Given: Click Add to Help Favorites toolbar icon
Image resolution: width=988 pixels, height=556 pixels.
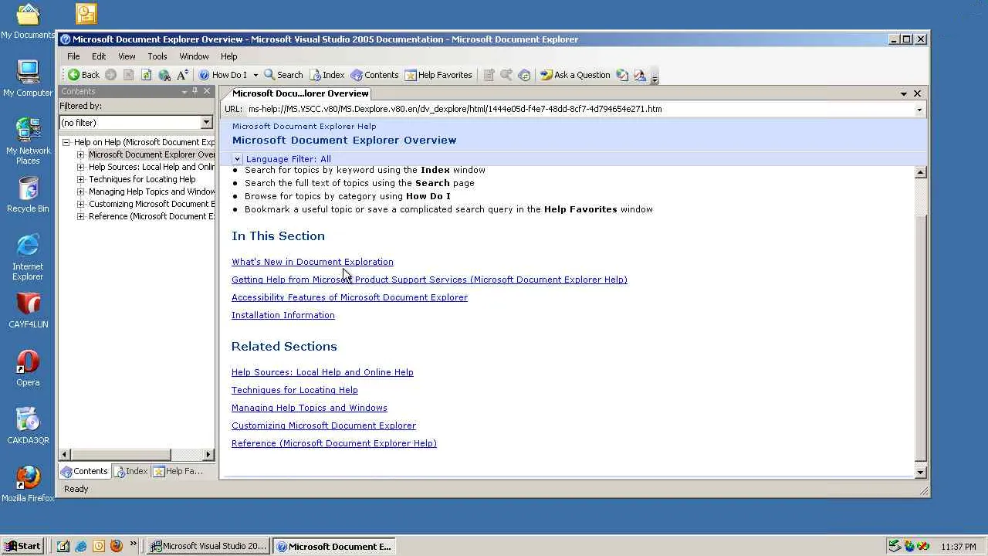Looking at the screenshot, I should click(489, 75).
